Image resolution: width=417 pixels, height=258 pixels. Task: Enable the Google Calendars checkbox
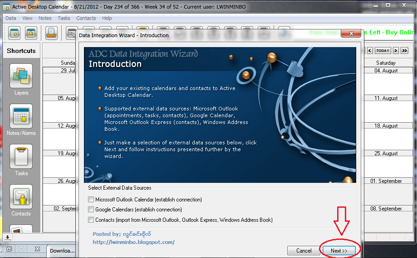point(91,210)
